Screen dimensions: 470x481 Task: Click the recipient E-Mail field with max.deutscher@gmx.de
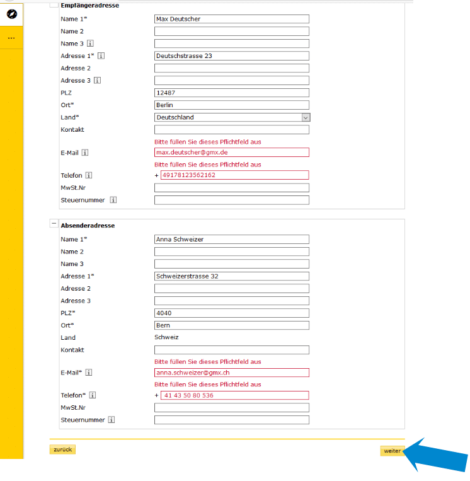231,153
